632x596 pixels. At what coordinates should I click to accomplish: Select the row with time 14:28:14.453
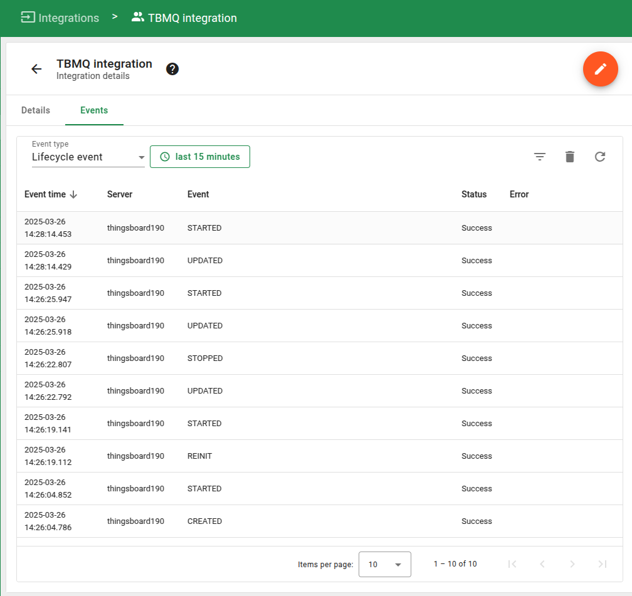pos(320,227)
